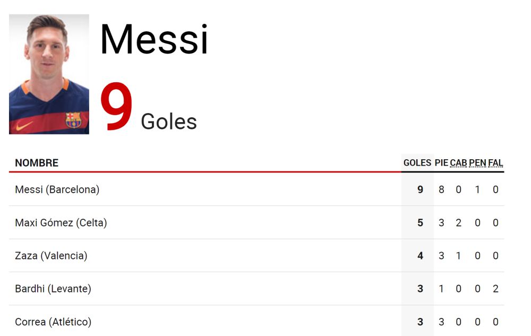Select the Messi (Barcelona) row name

[x=57, y=189]
